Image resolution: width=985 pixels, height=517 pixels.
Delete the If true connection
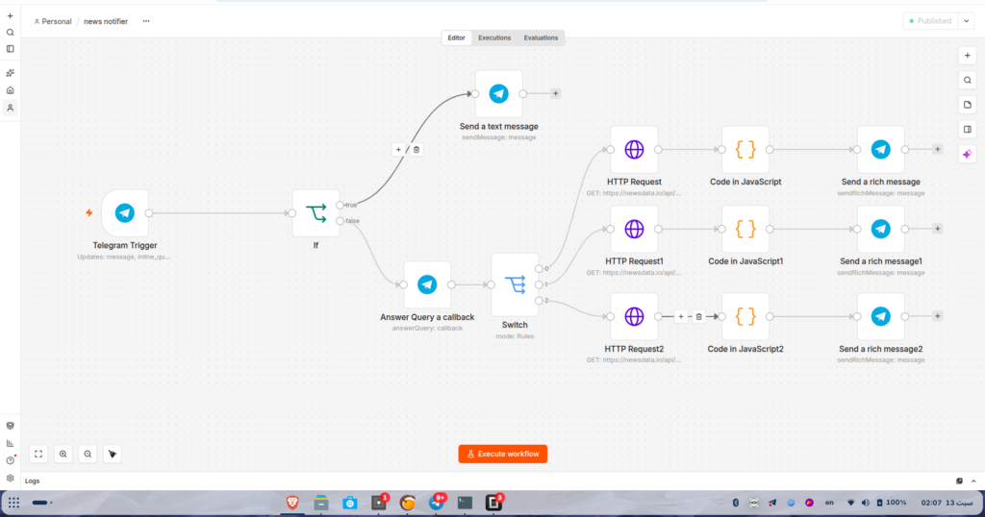pos(416,149)
